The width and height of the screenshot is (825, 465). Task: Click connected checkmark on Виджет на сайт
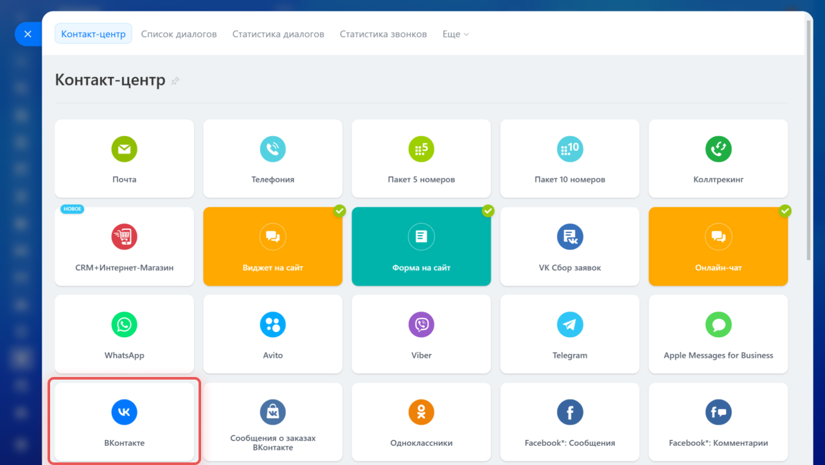pyautogui.click(x=340, y=211)
